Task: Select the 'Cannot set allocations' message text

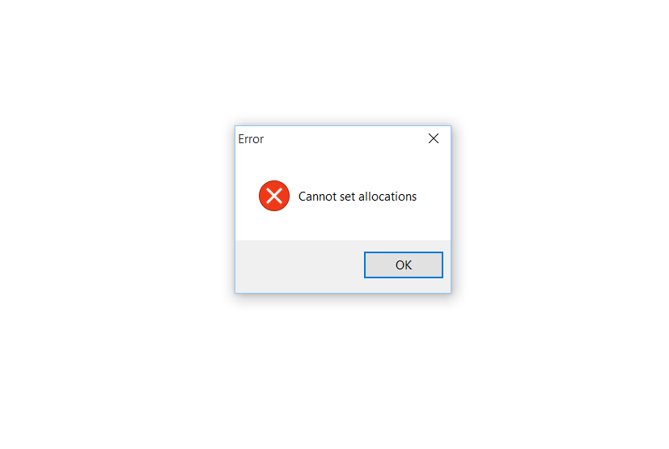Action: tap(357, 197)
